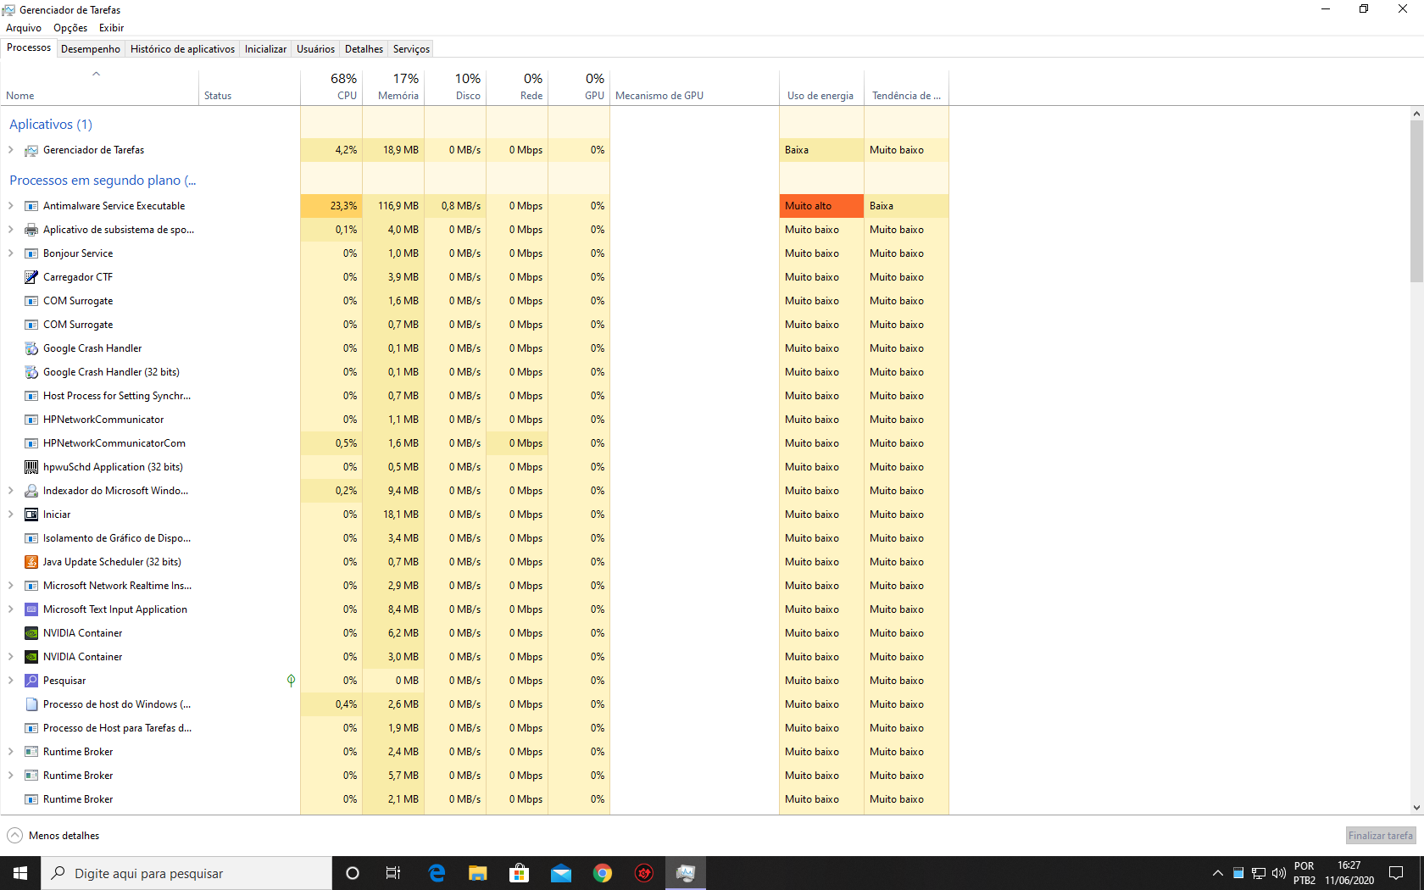
Task: Click the hpwuSchd Application icon
Action: point(31,467)
